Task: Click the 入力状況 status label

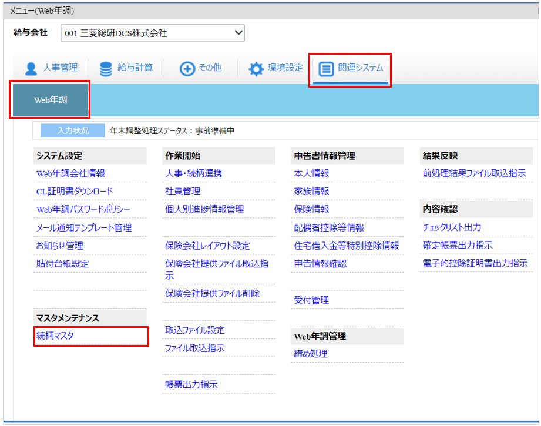Action: [73, 130]
